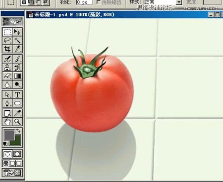Choose Add to Selection mode

pos(31,2)
